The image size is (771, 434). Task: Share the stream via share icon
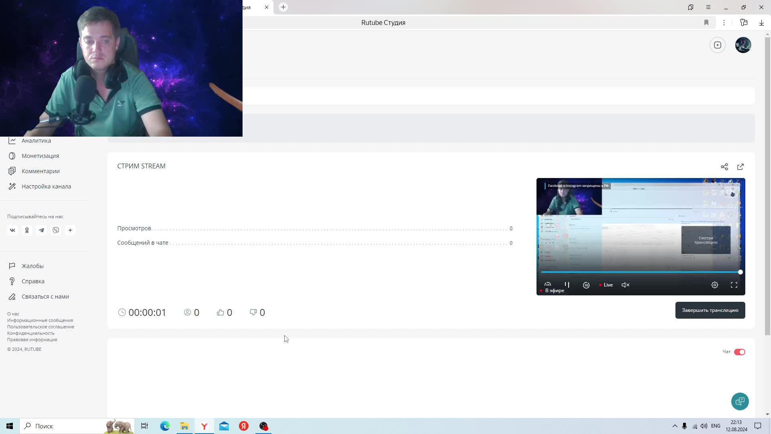coord(724,167)
